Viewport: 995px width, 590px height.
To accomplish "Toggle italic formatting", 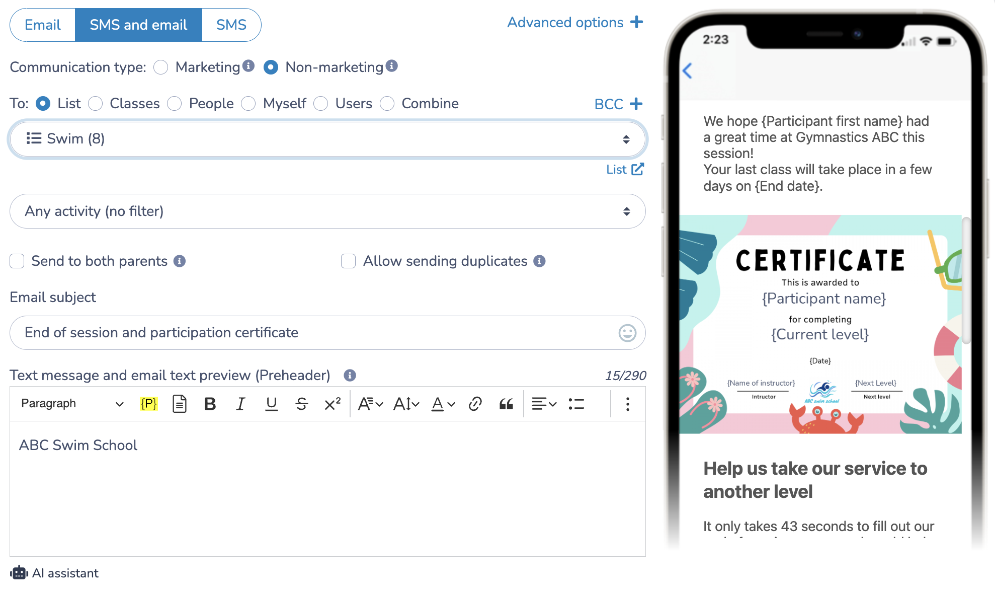I will pyautogui.click(x=241, y=404).
